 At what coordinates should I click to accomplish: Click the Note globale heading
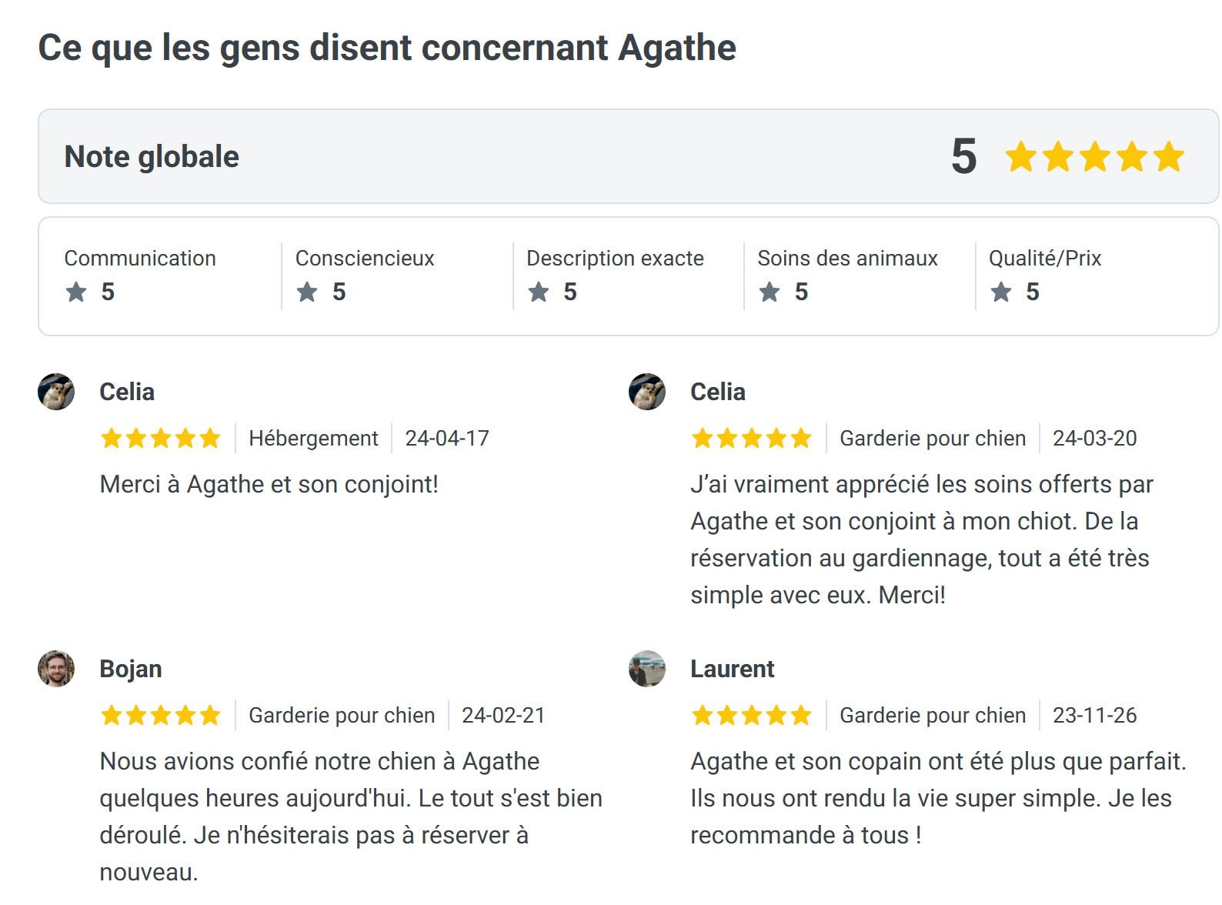point(152,157)
